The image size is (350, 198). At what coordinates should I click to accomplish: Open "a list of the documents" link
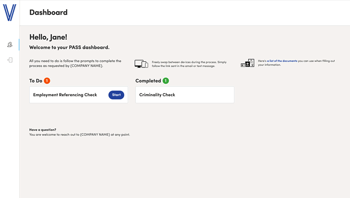[x=282, y=61]
